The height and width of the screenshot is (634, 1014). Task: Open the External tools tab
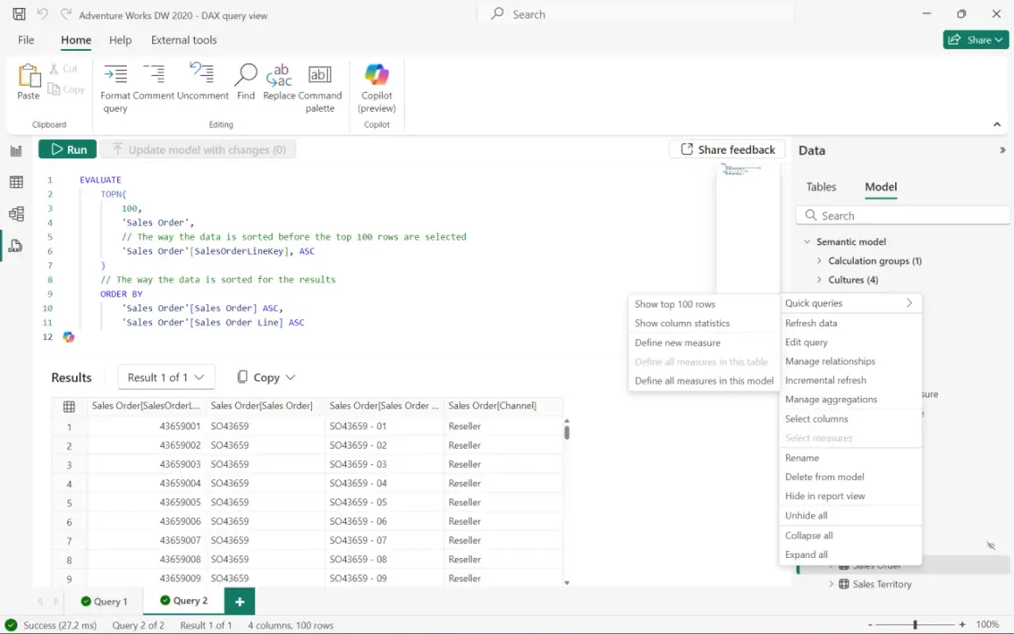coord(184,39)
